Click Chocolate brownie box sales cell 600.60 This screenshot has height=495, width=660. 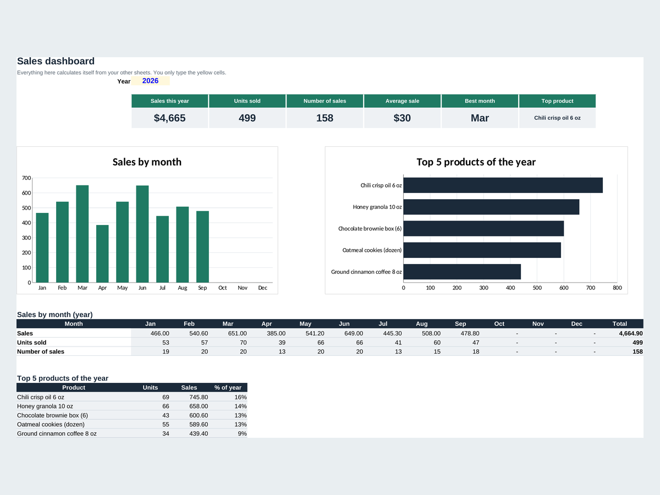click(189, 415)
